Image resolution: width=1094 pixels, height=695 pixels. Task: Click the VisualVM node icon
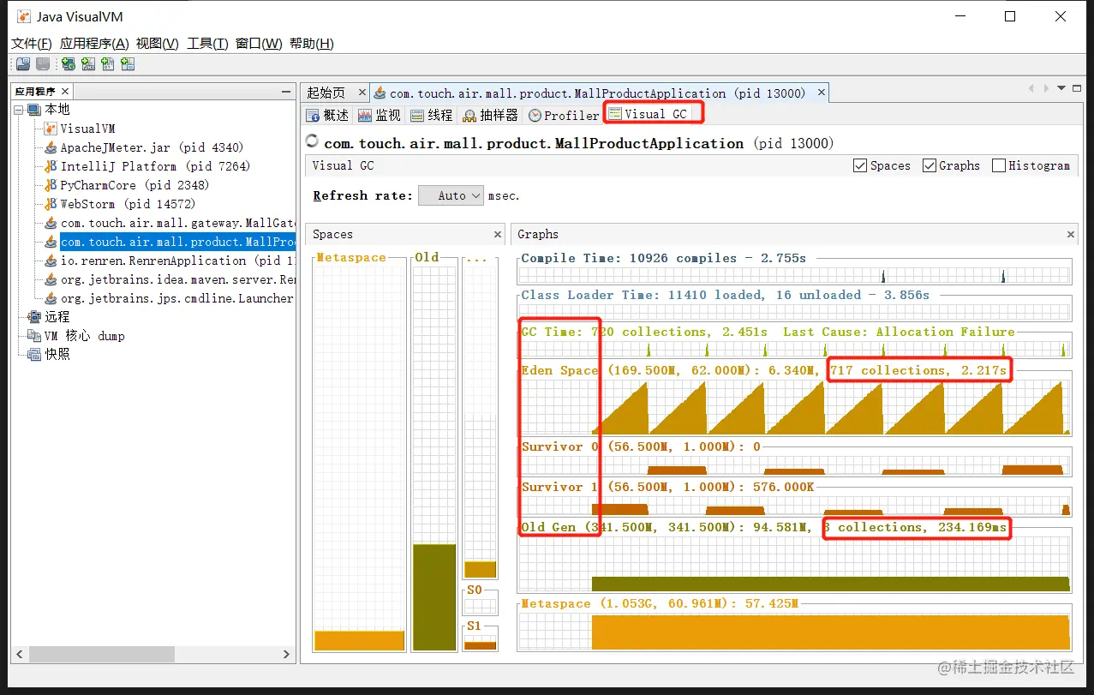51,129
